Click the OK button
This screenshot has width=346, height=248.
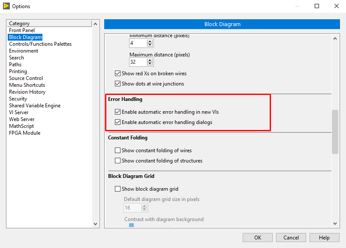click(x=257, y=237)
